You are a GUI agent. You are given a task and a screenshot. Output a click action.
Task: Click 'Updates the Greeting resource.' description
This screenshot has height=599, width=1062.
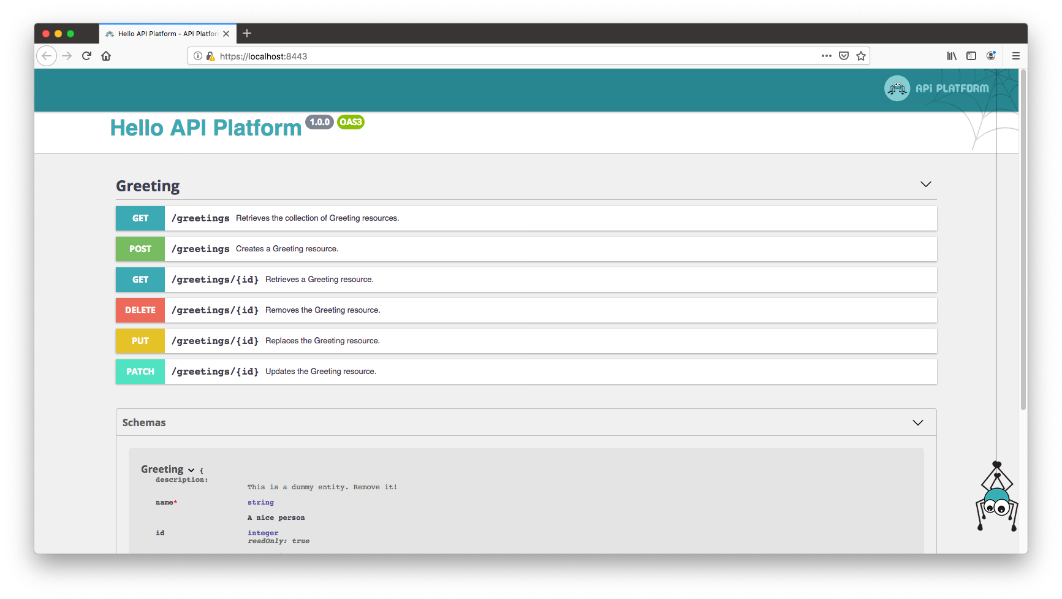click(320, 372)
